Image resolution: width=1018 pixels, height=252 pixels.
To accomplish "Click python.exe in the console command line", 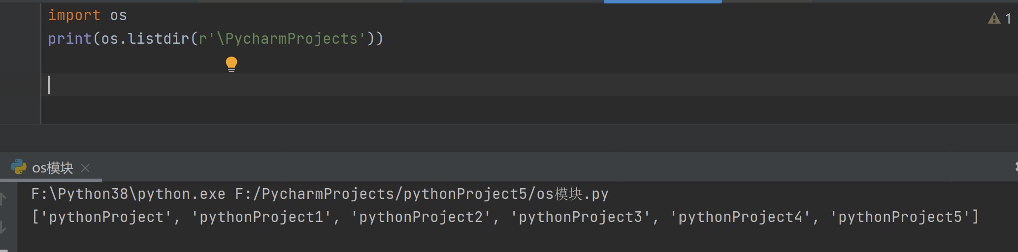I will pyautogui.click(x=181, y=194).
